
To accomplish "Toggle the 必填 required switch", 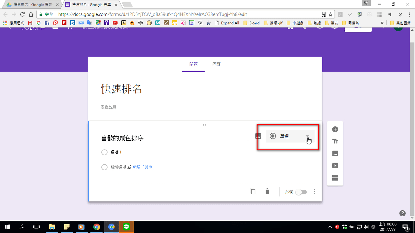I will click(x=301, y=192).
